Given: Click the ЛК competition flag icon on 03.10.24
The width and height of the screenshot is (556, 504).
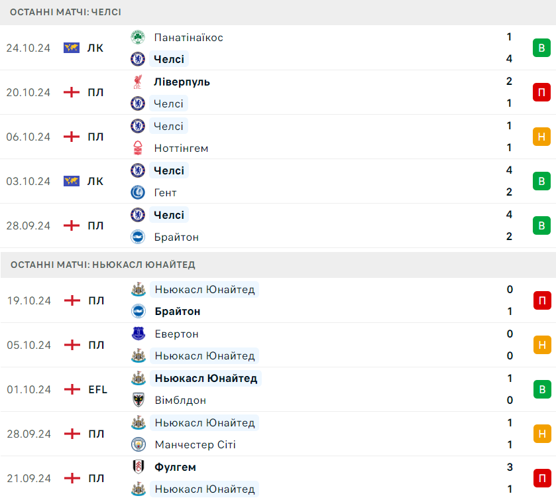Looking at the screenshot, I should click(x=72, y=181).
